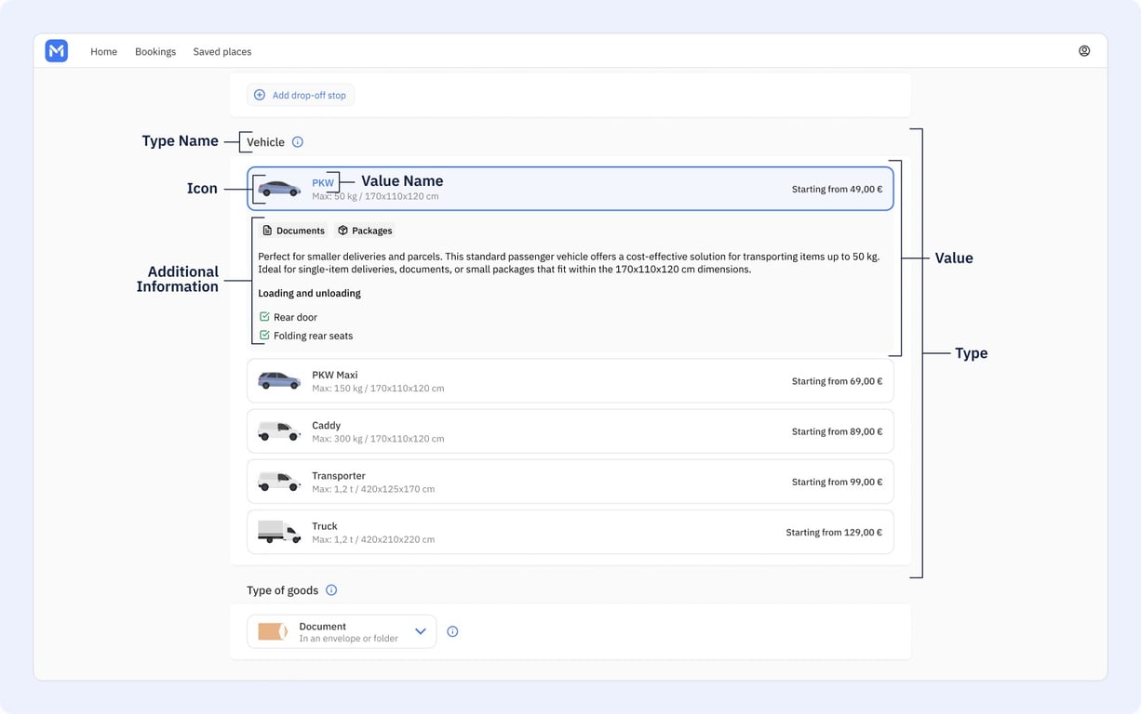Click the Truck vehicle icon
Screen dimensions: 1141x714
279,531
